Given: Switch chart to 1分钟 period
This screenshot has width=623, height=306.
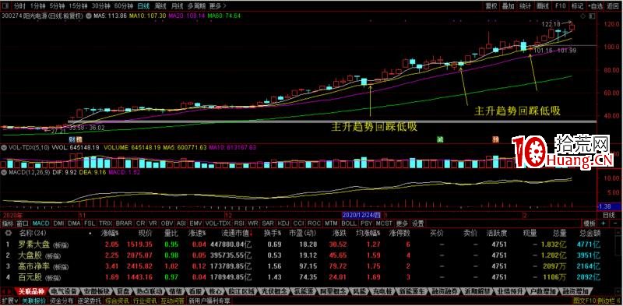Looking at the screenshot, I should coord(37,6).
